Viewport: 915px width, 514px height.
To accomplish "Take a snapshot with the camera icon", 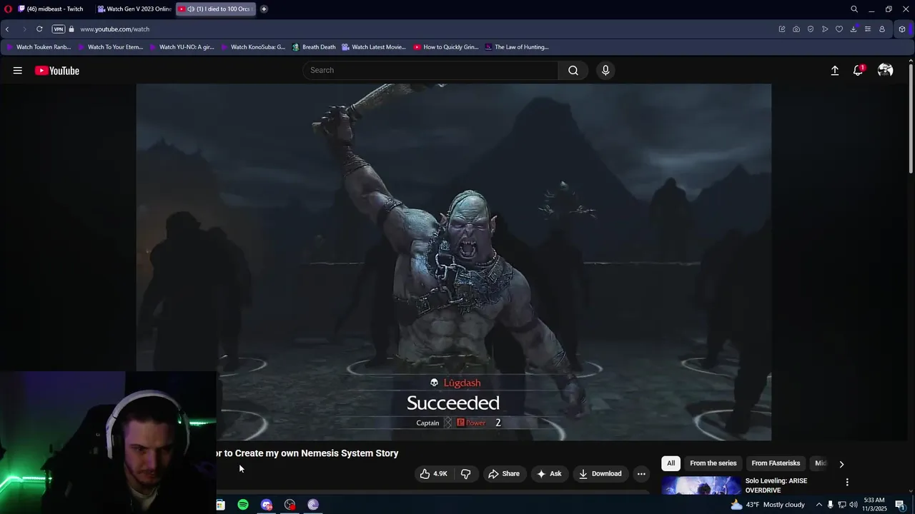I will point(796,29).
